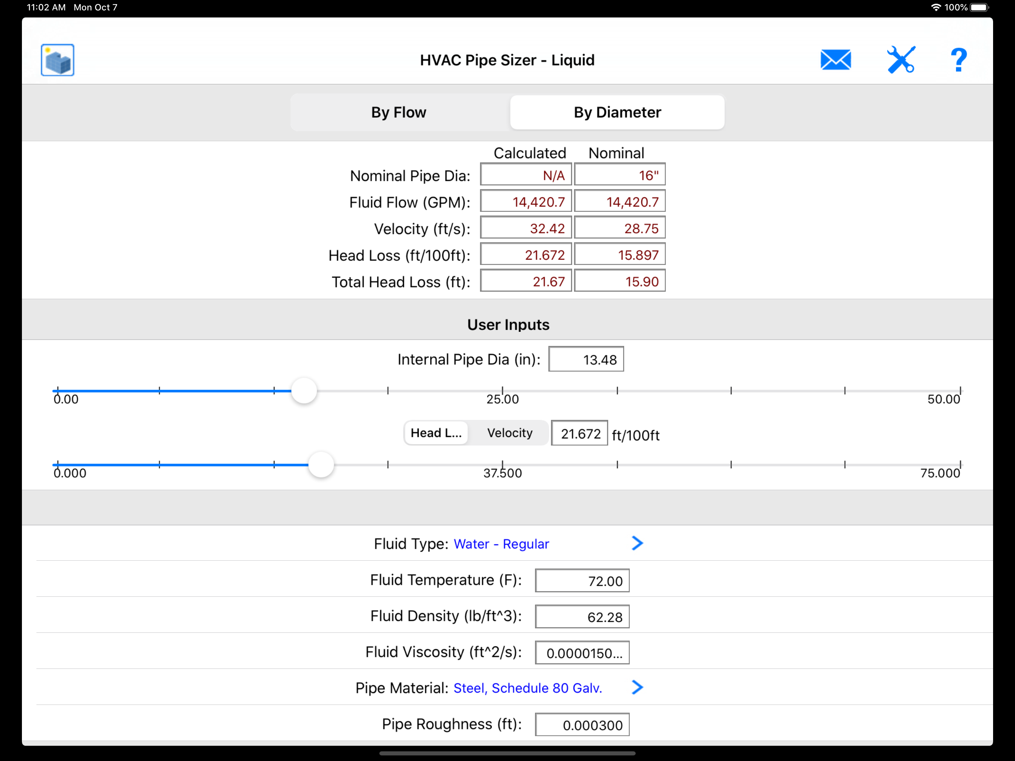The height and width of the screenshot is (761, 1015).
Task: Tap the Pipe Roughness input field
Action: pyautogui.click(x=582, y=725)
